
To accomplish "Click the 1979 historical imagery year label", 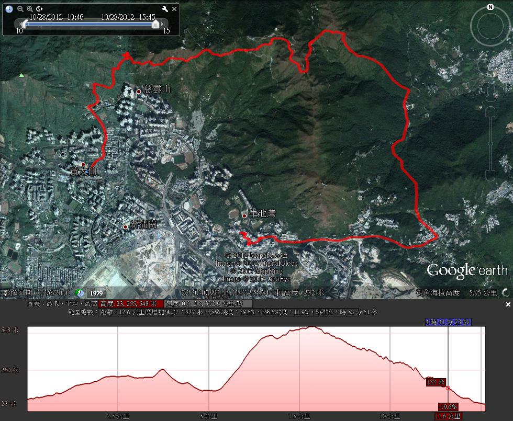I will [x=96, y=293].
